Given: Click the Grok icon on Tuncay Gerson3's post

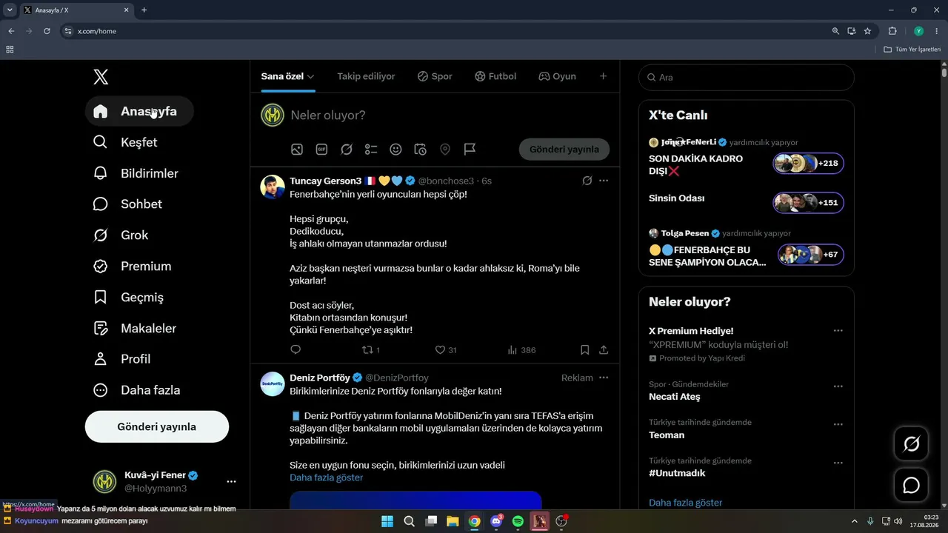Looking at the screenshot, I should [587, 181].
